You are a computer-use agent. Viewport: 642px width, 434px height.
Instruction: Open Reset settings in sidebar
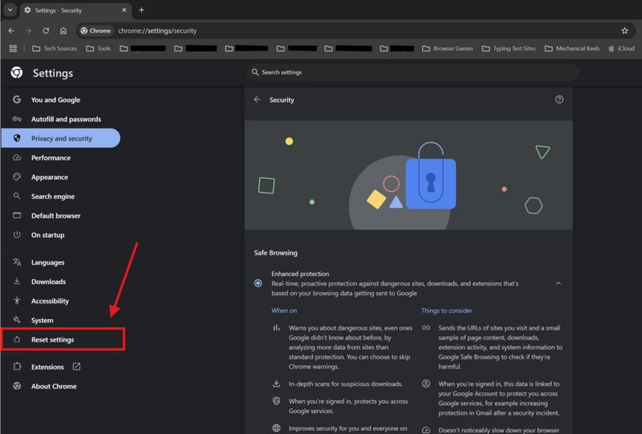pos(52,340)
